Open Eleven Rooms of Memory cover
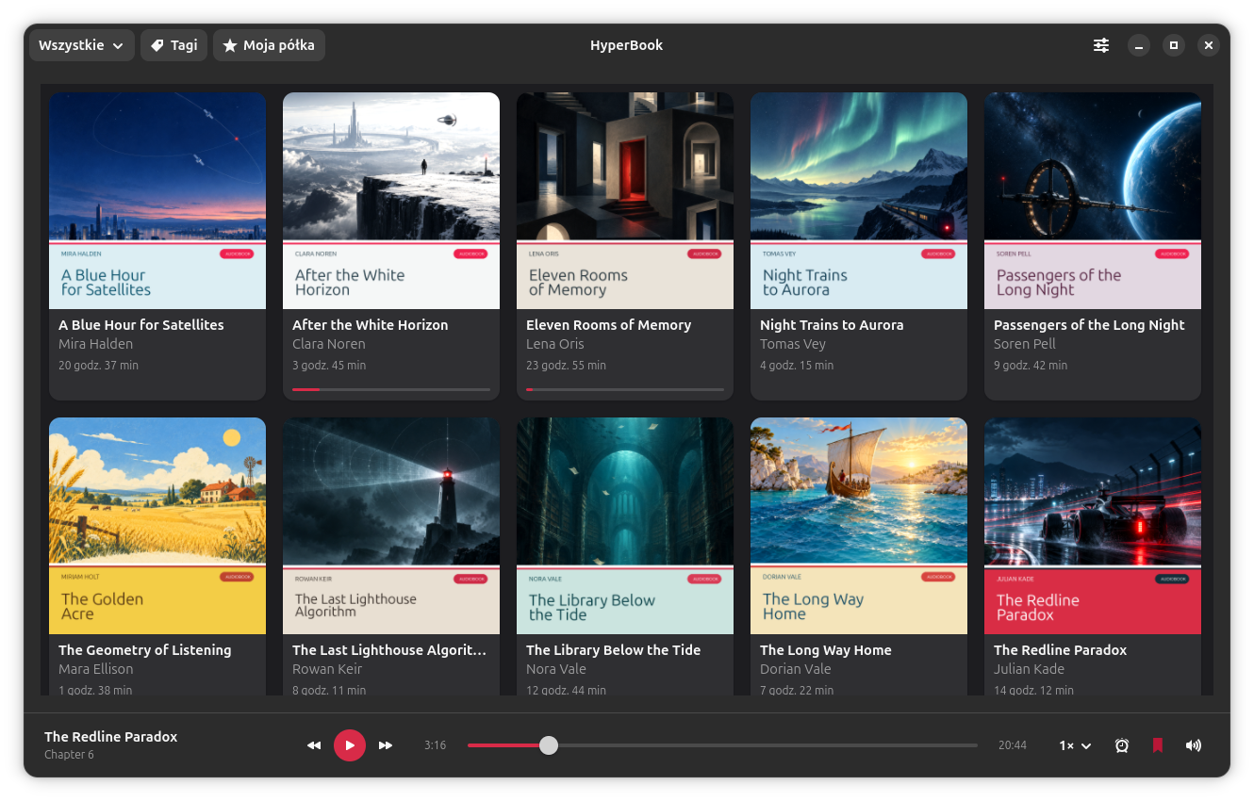Viewport: 1254px width, 801px height. [625, 201]
